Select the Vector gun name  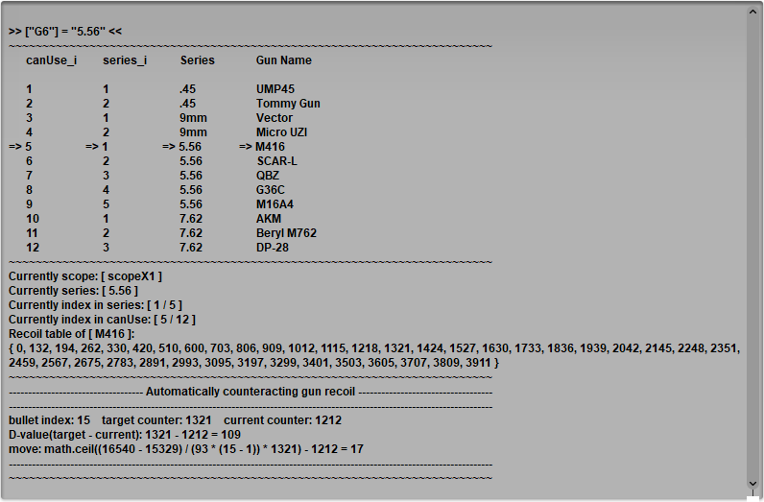275,118
